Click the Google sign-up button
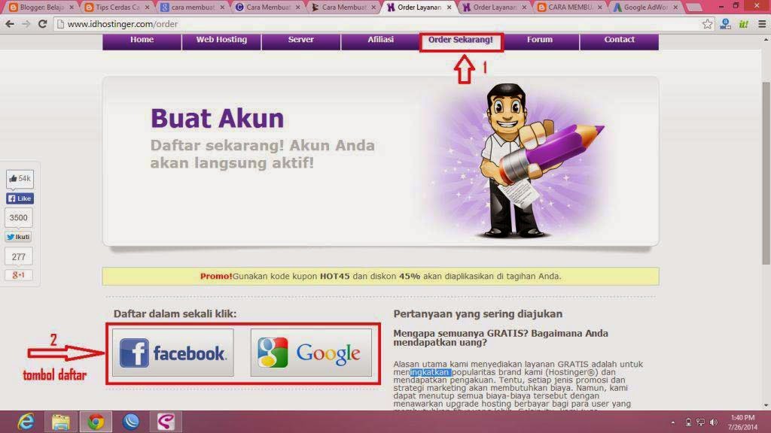771x433 pixels. 310,353
